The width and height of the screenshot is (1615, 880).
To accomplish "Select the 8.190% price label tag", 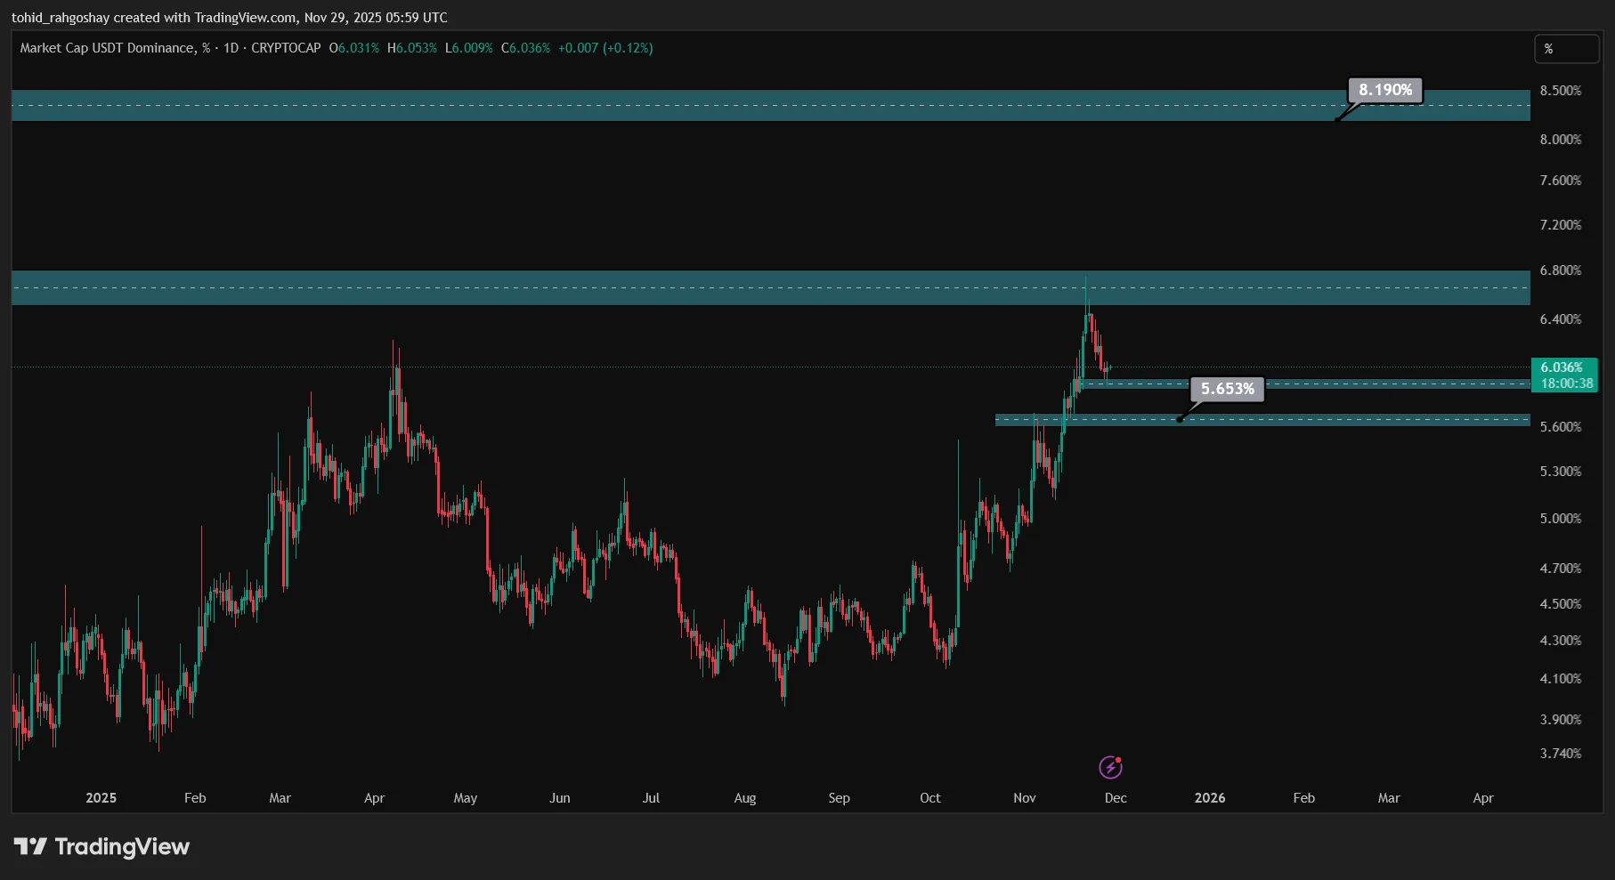I will click(1384, 90).
